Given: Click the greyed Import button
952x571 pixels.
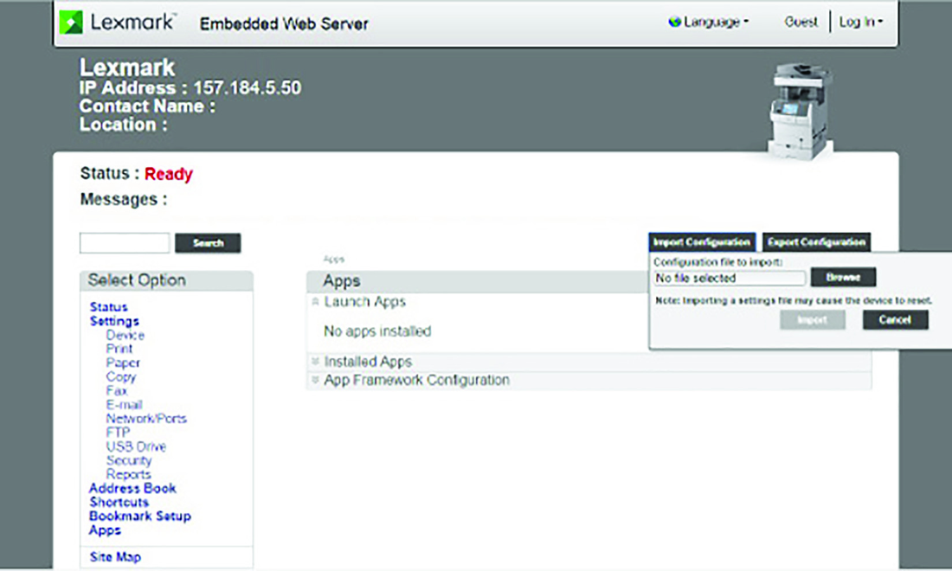Looking at the screenshot, I should coord(813,320).
